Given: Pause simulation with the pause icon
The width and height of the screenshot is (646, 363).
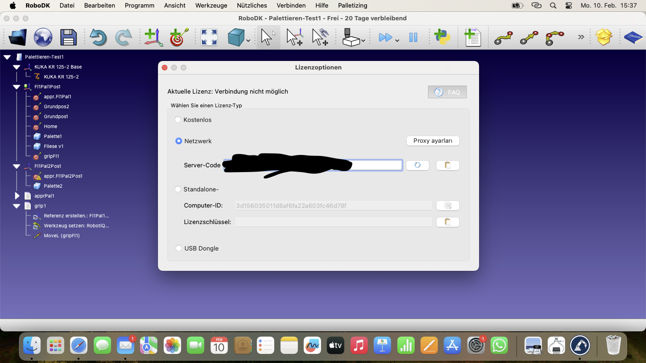Looking at the screenshot, I should pos(413,37).
